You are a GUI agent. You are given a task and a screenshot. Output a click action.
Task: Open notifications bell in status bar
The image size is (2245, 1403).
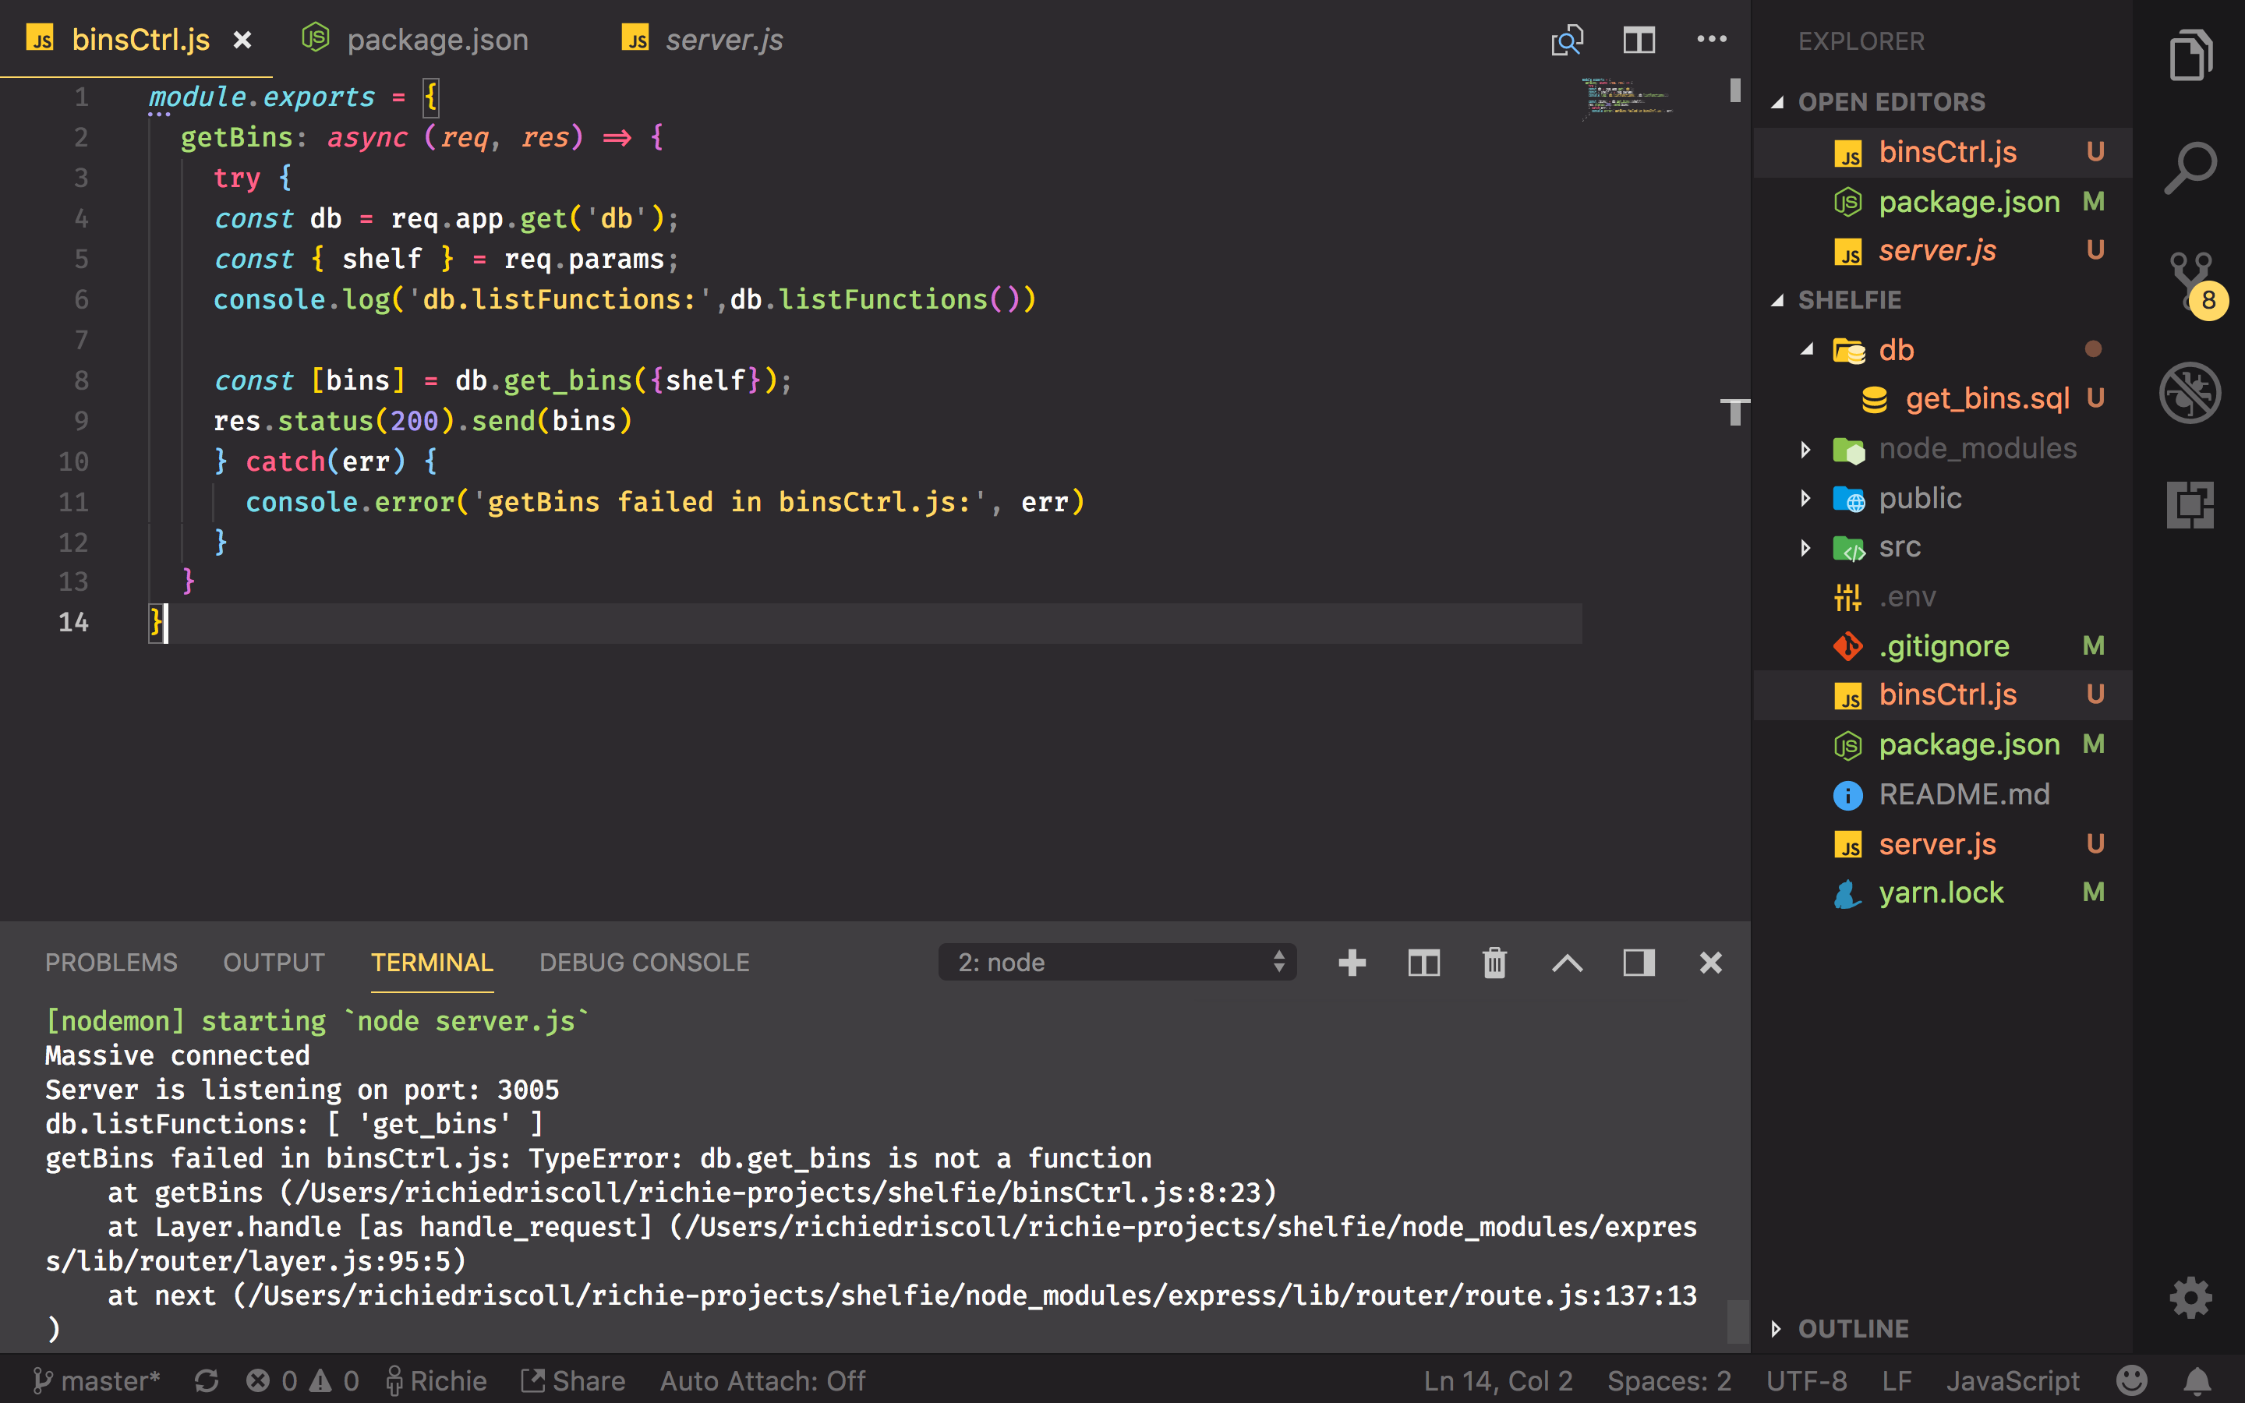pyautogui.click(x=2197, y=1380)
